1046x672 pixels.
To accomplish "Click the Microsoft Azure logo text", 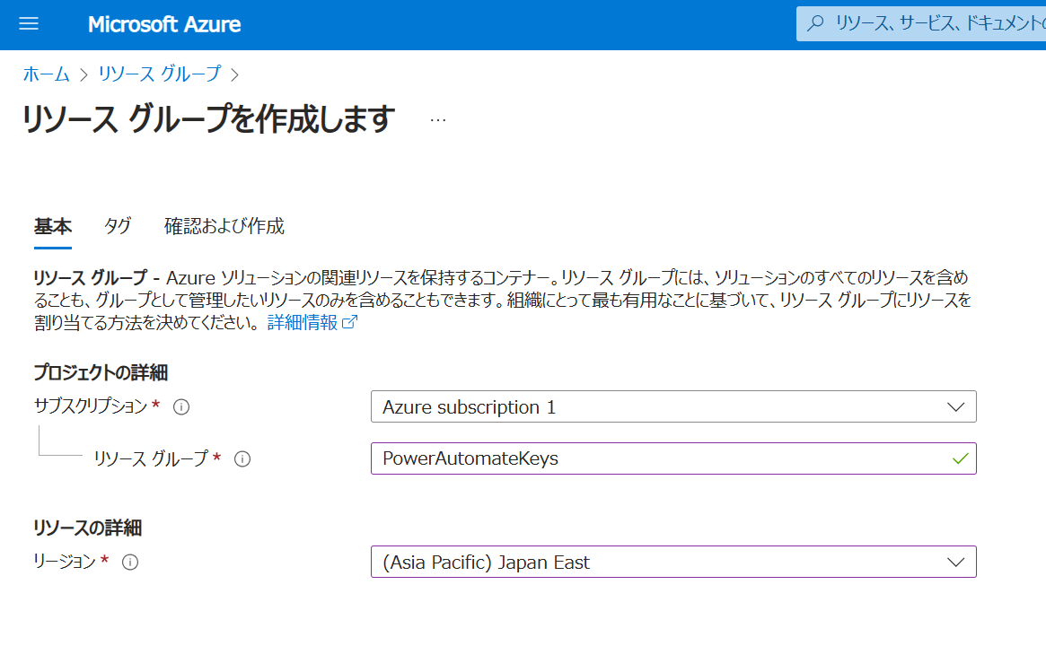I will pos(164,24).
